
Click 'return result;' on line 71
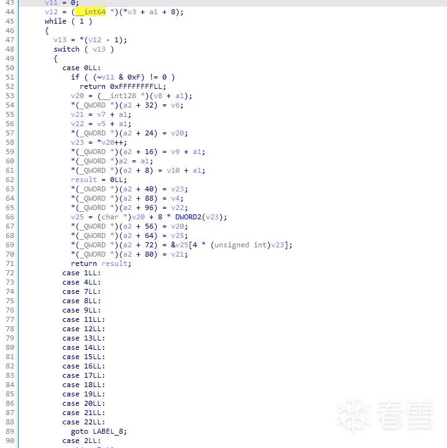tap(101, 263)
